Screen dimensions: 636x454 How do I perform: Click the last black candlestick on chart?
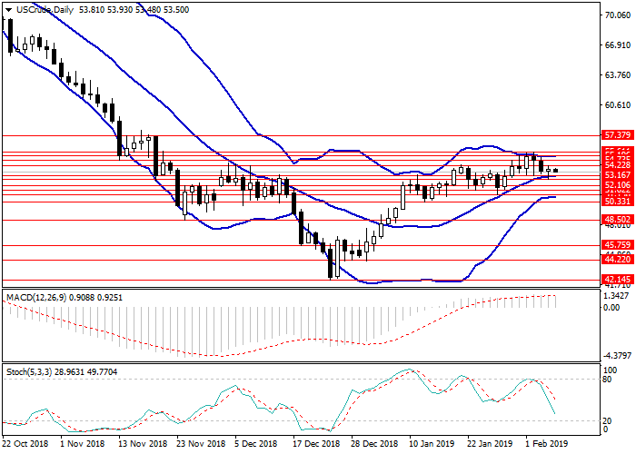coord(556,170)
